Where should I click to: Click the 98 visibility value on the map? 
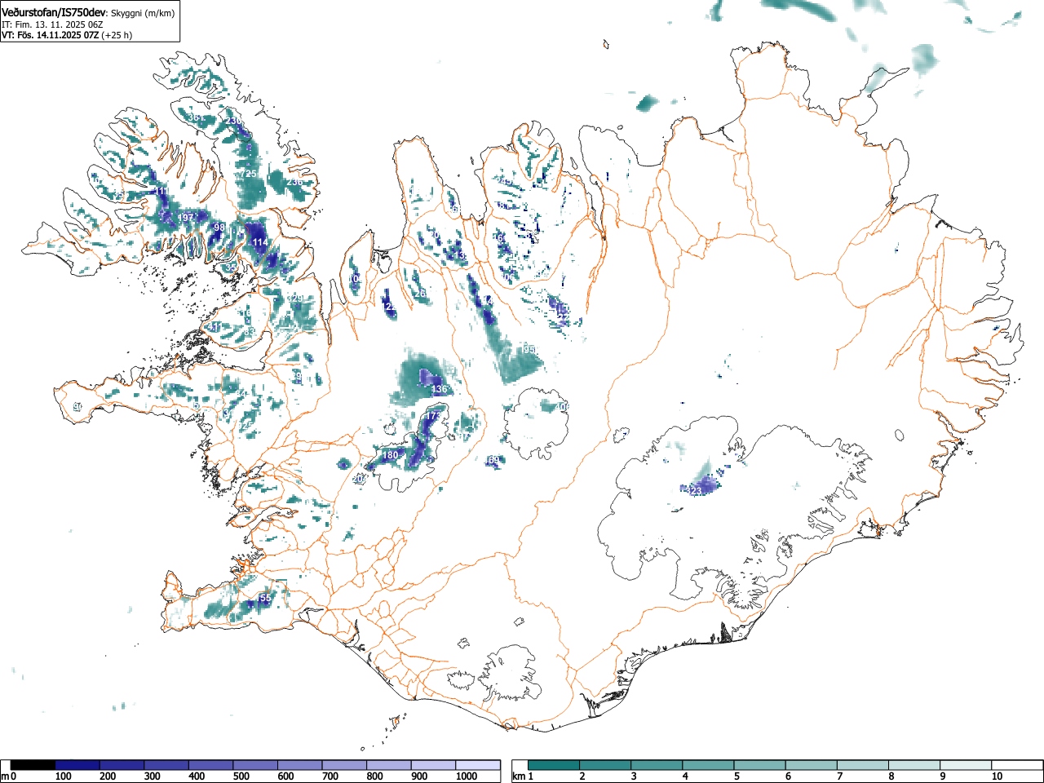[x=219, y=228]
